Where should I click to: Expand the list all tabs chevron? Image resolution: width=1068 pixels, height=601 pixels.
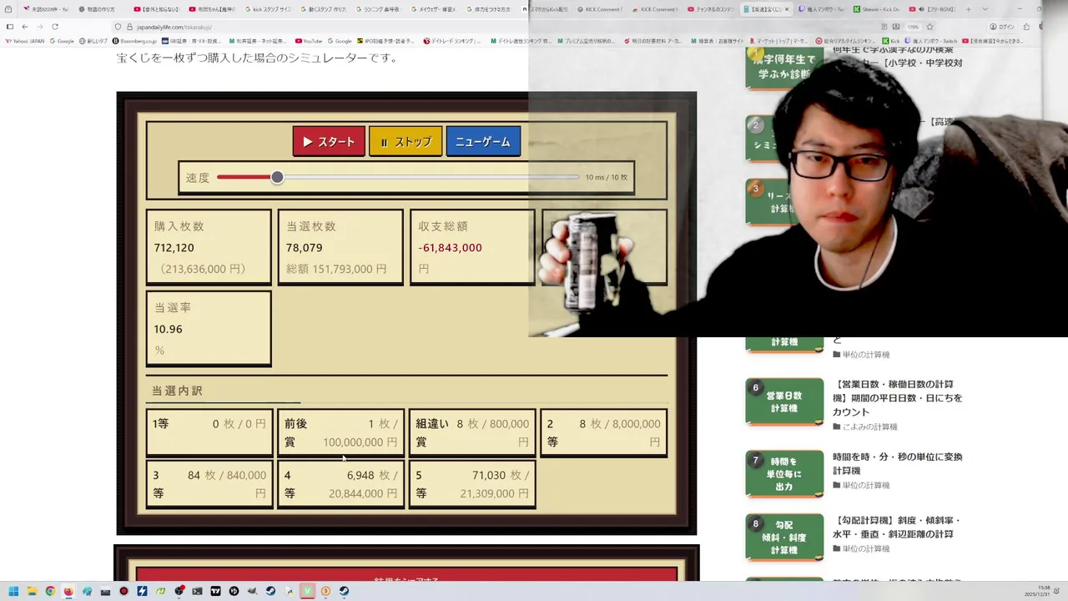pyautogui.click(x=985, y=9)
